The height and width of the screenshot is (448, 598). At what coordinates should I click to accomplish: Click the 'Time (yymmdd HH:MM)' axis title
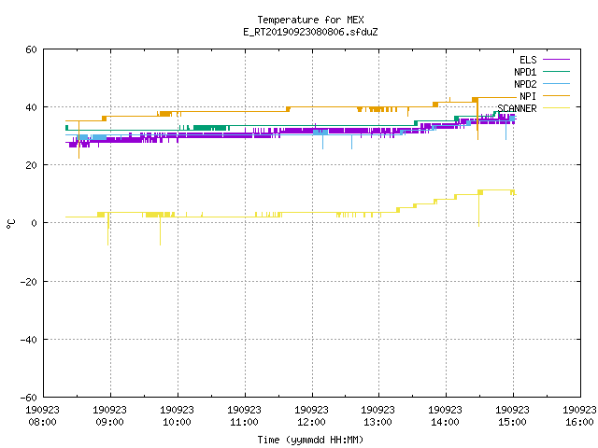coord(310,440)
